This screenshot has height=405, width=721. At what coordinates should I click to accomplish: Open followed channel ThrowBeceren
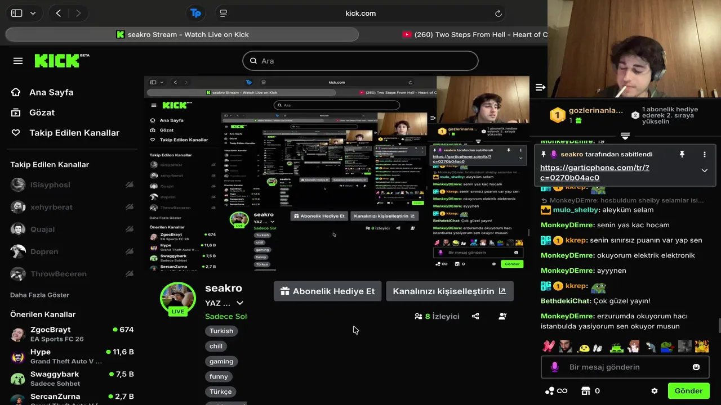pos(58,274)
